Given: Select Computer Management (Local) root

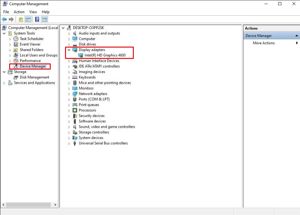Looking at the screenshot, I should pyautogui.click(x=33, y=28).
